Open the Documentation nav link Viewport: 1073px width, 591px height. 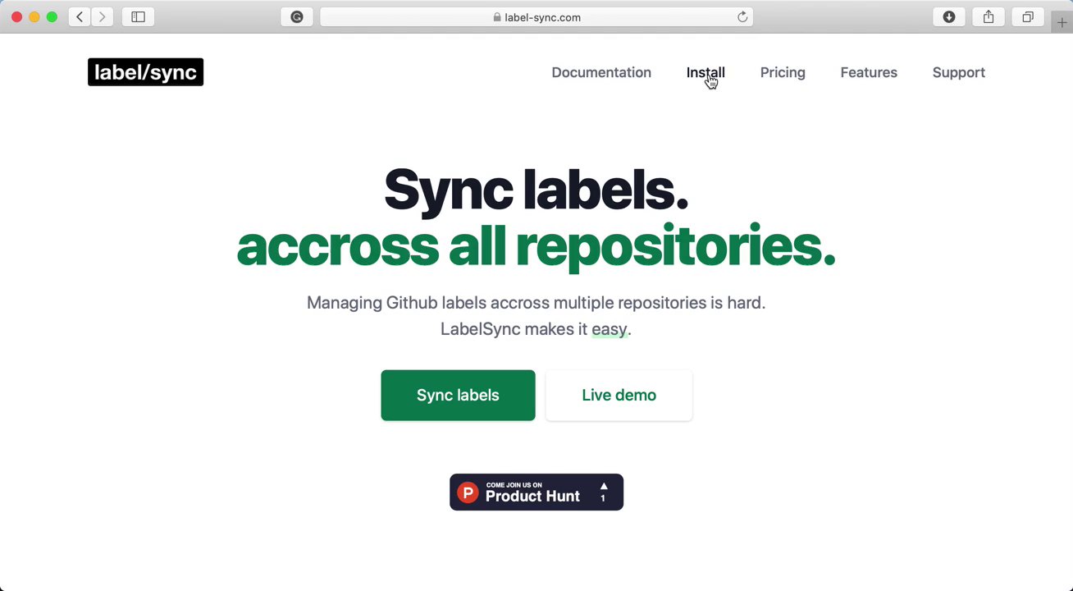click(601, 72)
